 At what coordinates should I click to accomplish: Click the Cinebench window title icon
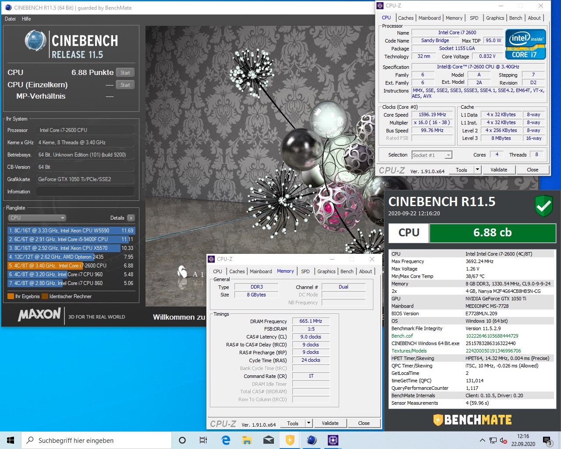[x=8, y=7]
